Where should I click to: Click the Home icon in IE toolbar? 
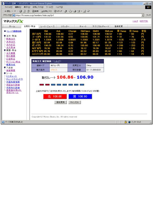(x=28, y=11)
